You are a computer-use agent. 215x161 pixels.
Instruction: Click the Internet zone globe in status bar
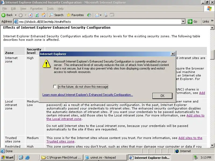point(177,151)
